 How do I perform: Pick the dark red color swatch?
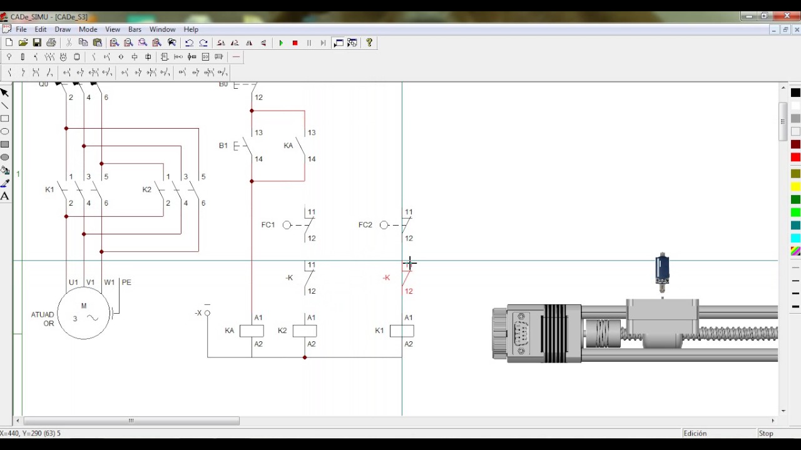pyautogui.click(x=795, y=144)
